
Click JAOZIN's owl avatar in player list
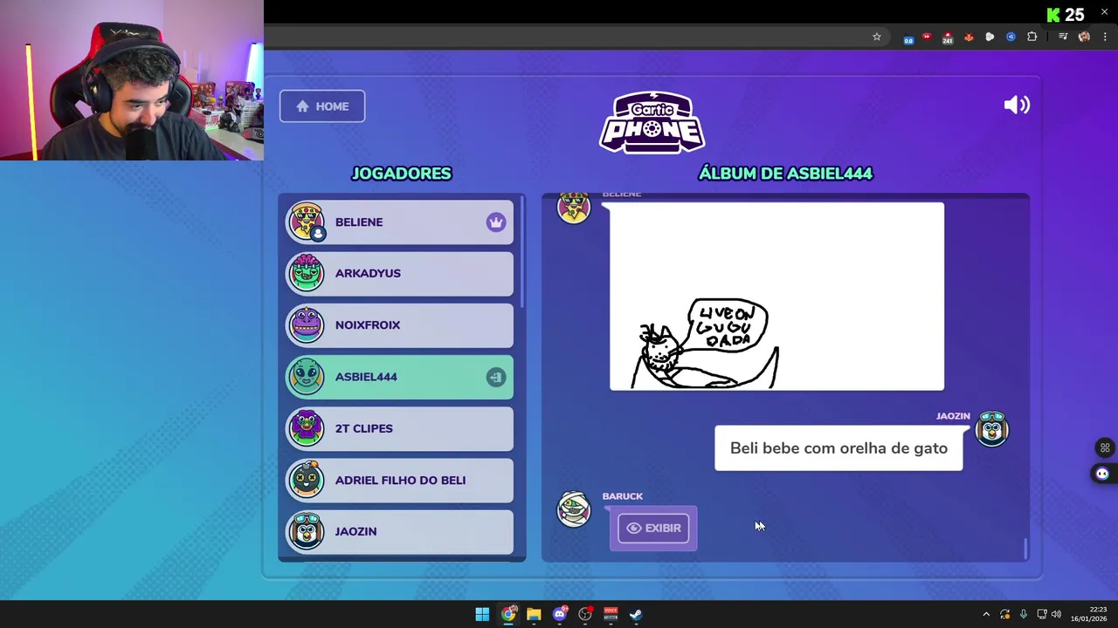coord(307,531)
